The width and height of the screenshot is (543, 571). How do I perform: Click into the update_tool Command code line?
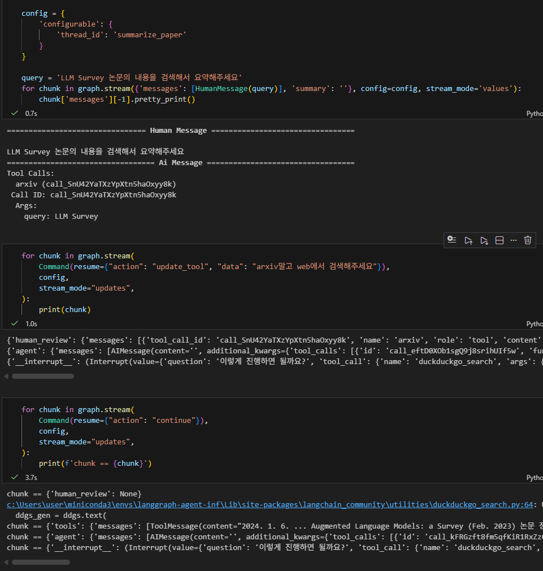click(215, 267)
